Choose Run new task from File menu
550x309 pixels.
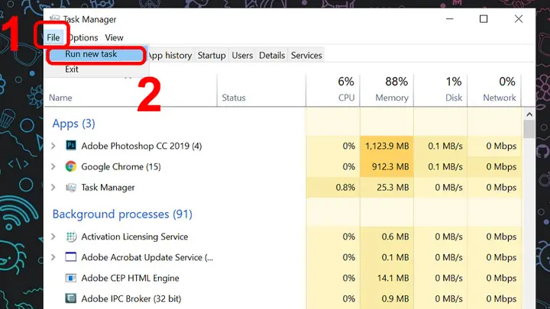pos(95,54)
